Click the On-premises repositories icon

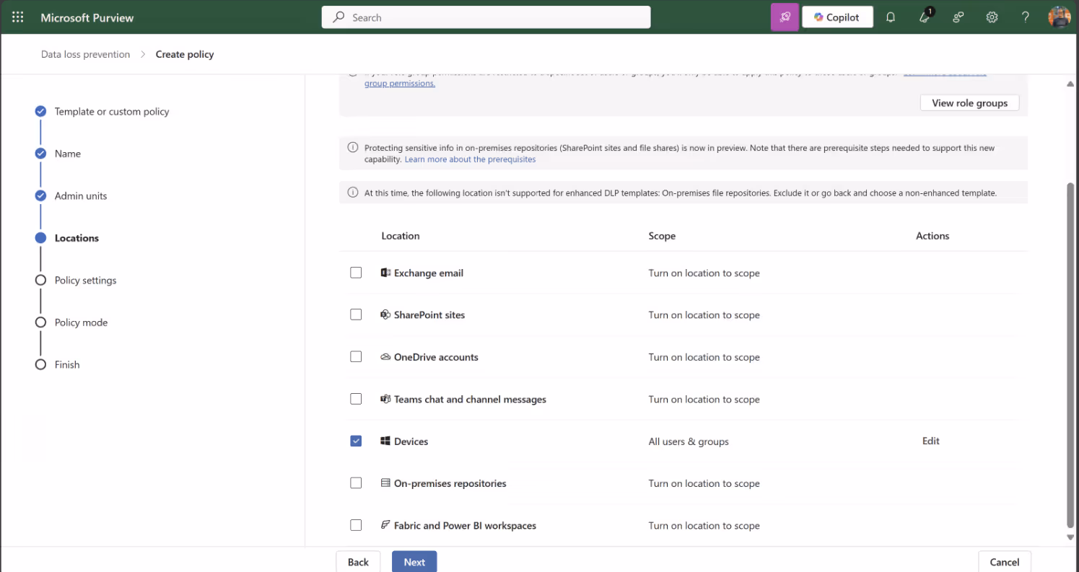385,483
